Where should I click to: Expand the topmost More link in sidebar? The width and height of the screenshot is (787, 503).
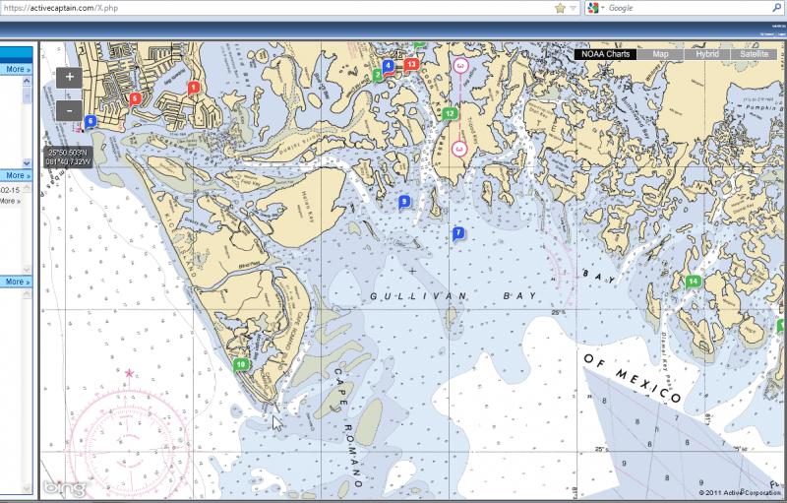pos(17,70)
